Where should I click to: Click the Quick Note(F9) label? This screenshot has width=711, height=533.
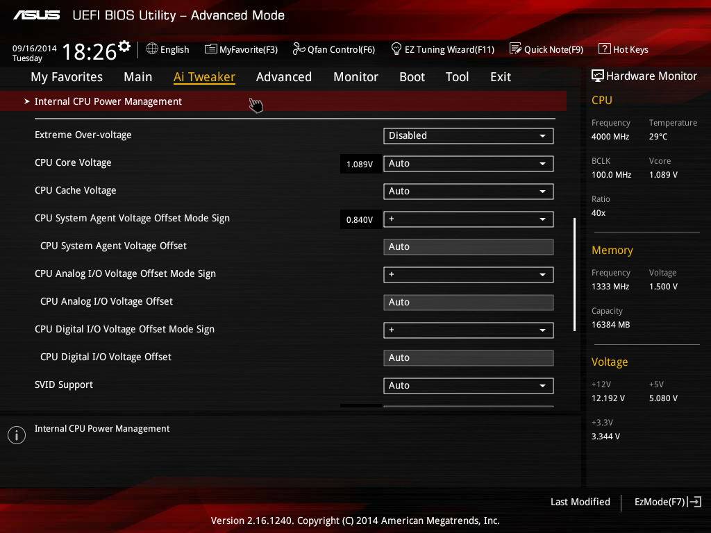(553, 49)
